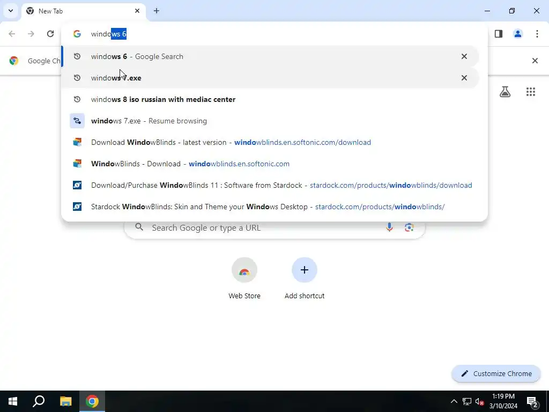Dismiss the Google Chrome info bar
This screenshot has height=412, width=549.
[535, 61]
